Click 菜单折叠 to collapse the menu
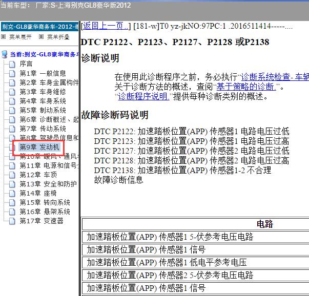The image size is (309, 296). tap(58, 37)
